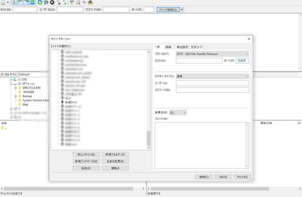Click the process queue toolbar icon
Screen dimensions: 302x197
46,2
